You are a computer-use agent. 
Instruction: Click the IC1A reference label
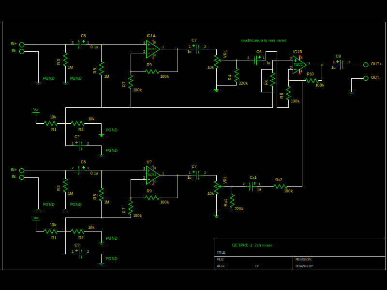click(151, 36)
